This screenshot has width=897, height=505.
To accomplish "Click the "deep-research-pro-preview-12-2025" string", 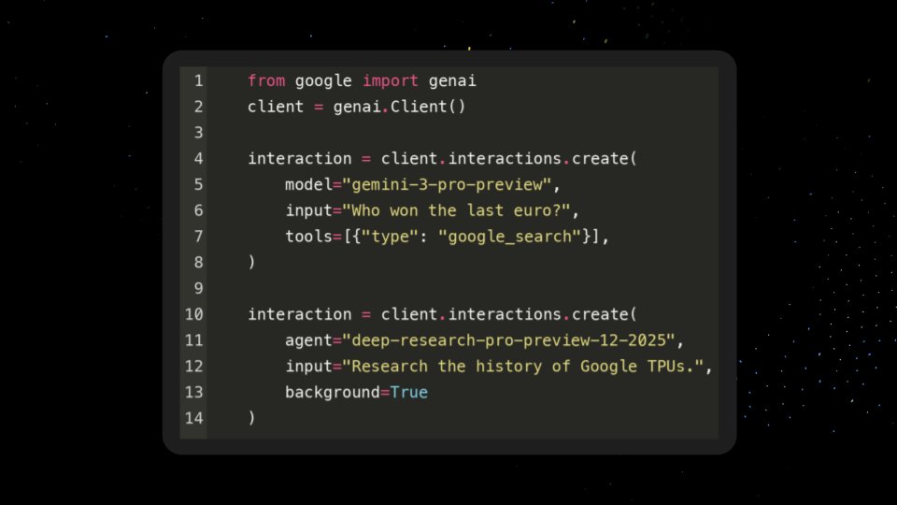I will tap(508, 340).
